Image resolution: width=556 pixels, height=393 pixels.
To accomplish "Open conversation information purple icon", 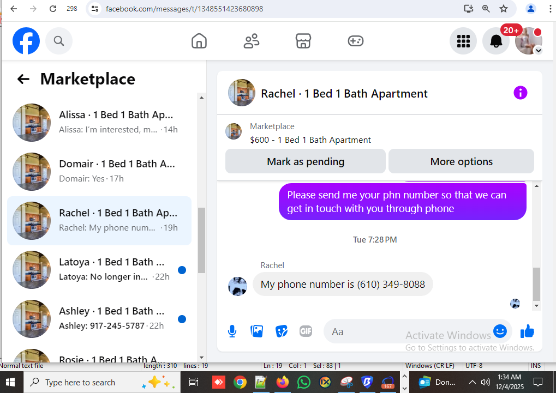I will pos(520,93).
